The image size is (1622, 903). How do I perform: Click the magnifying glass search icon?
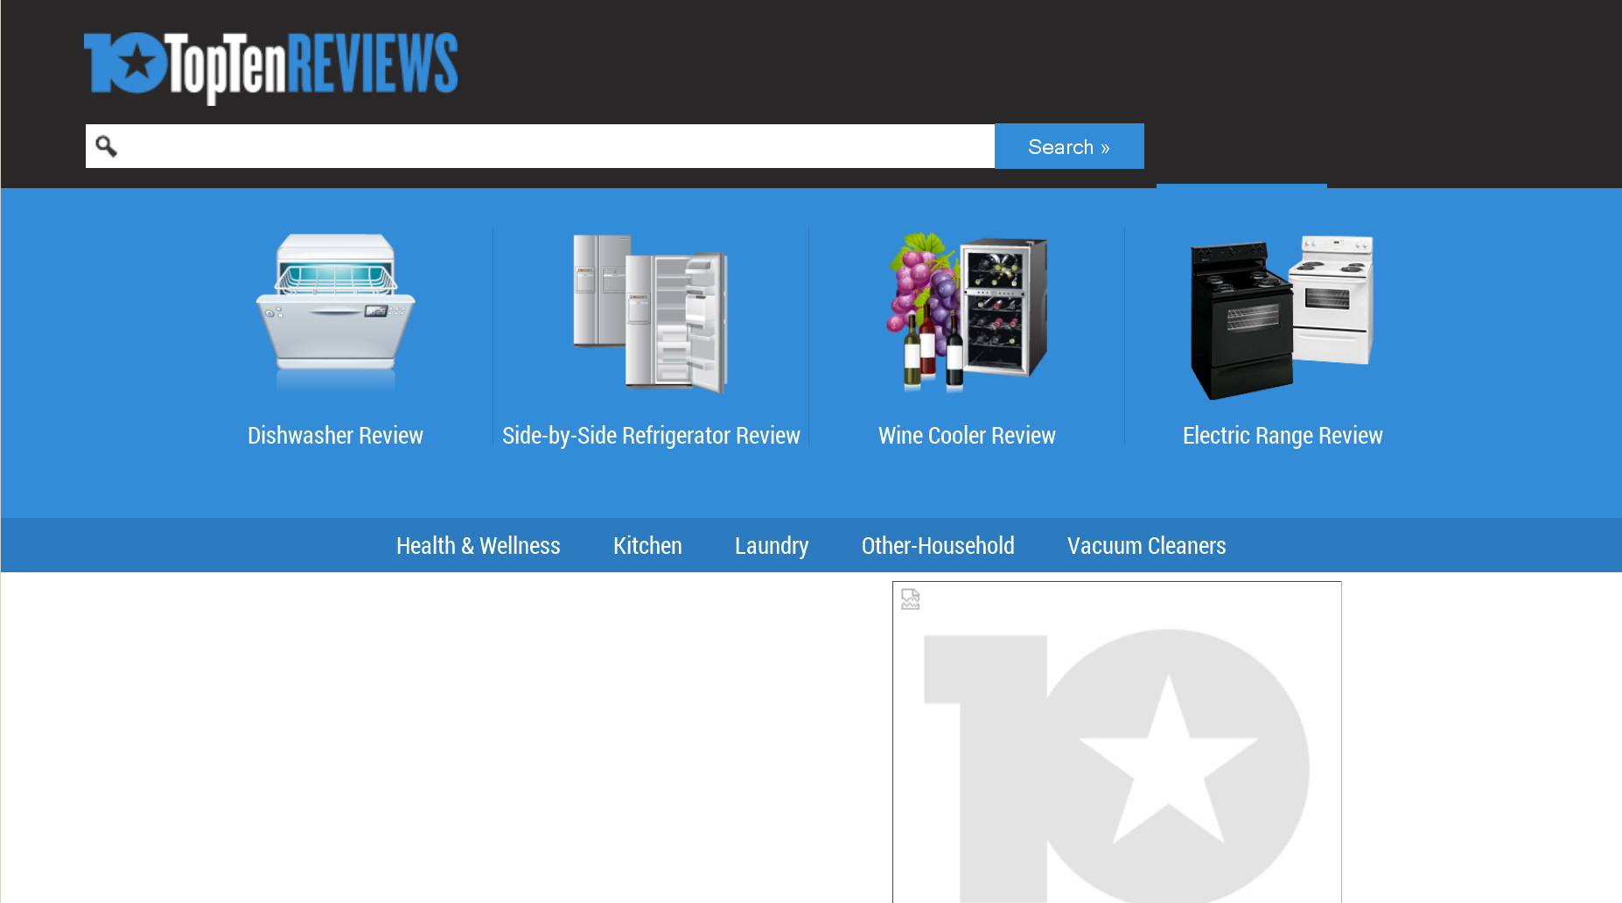point(106,146)
